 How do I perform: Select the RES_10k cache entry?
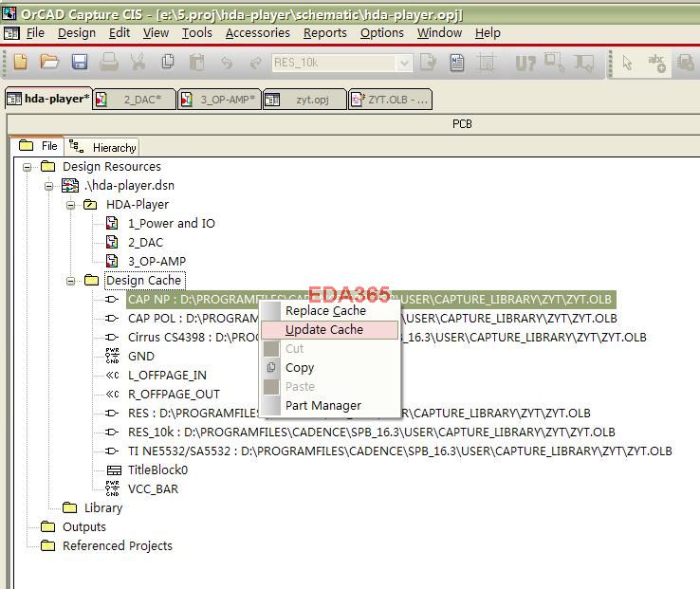point(372,433)
